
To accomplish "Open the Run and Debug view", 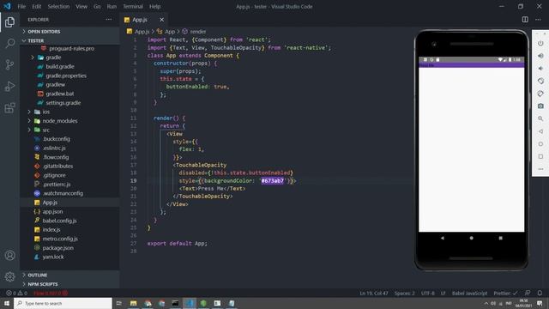I will tap(9, 86).
